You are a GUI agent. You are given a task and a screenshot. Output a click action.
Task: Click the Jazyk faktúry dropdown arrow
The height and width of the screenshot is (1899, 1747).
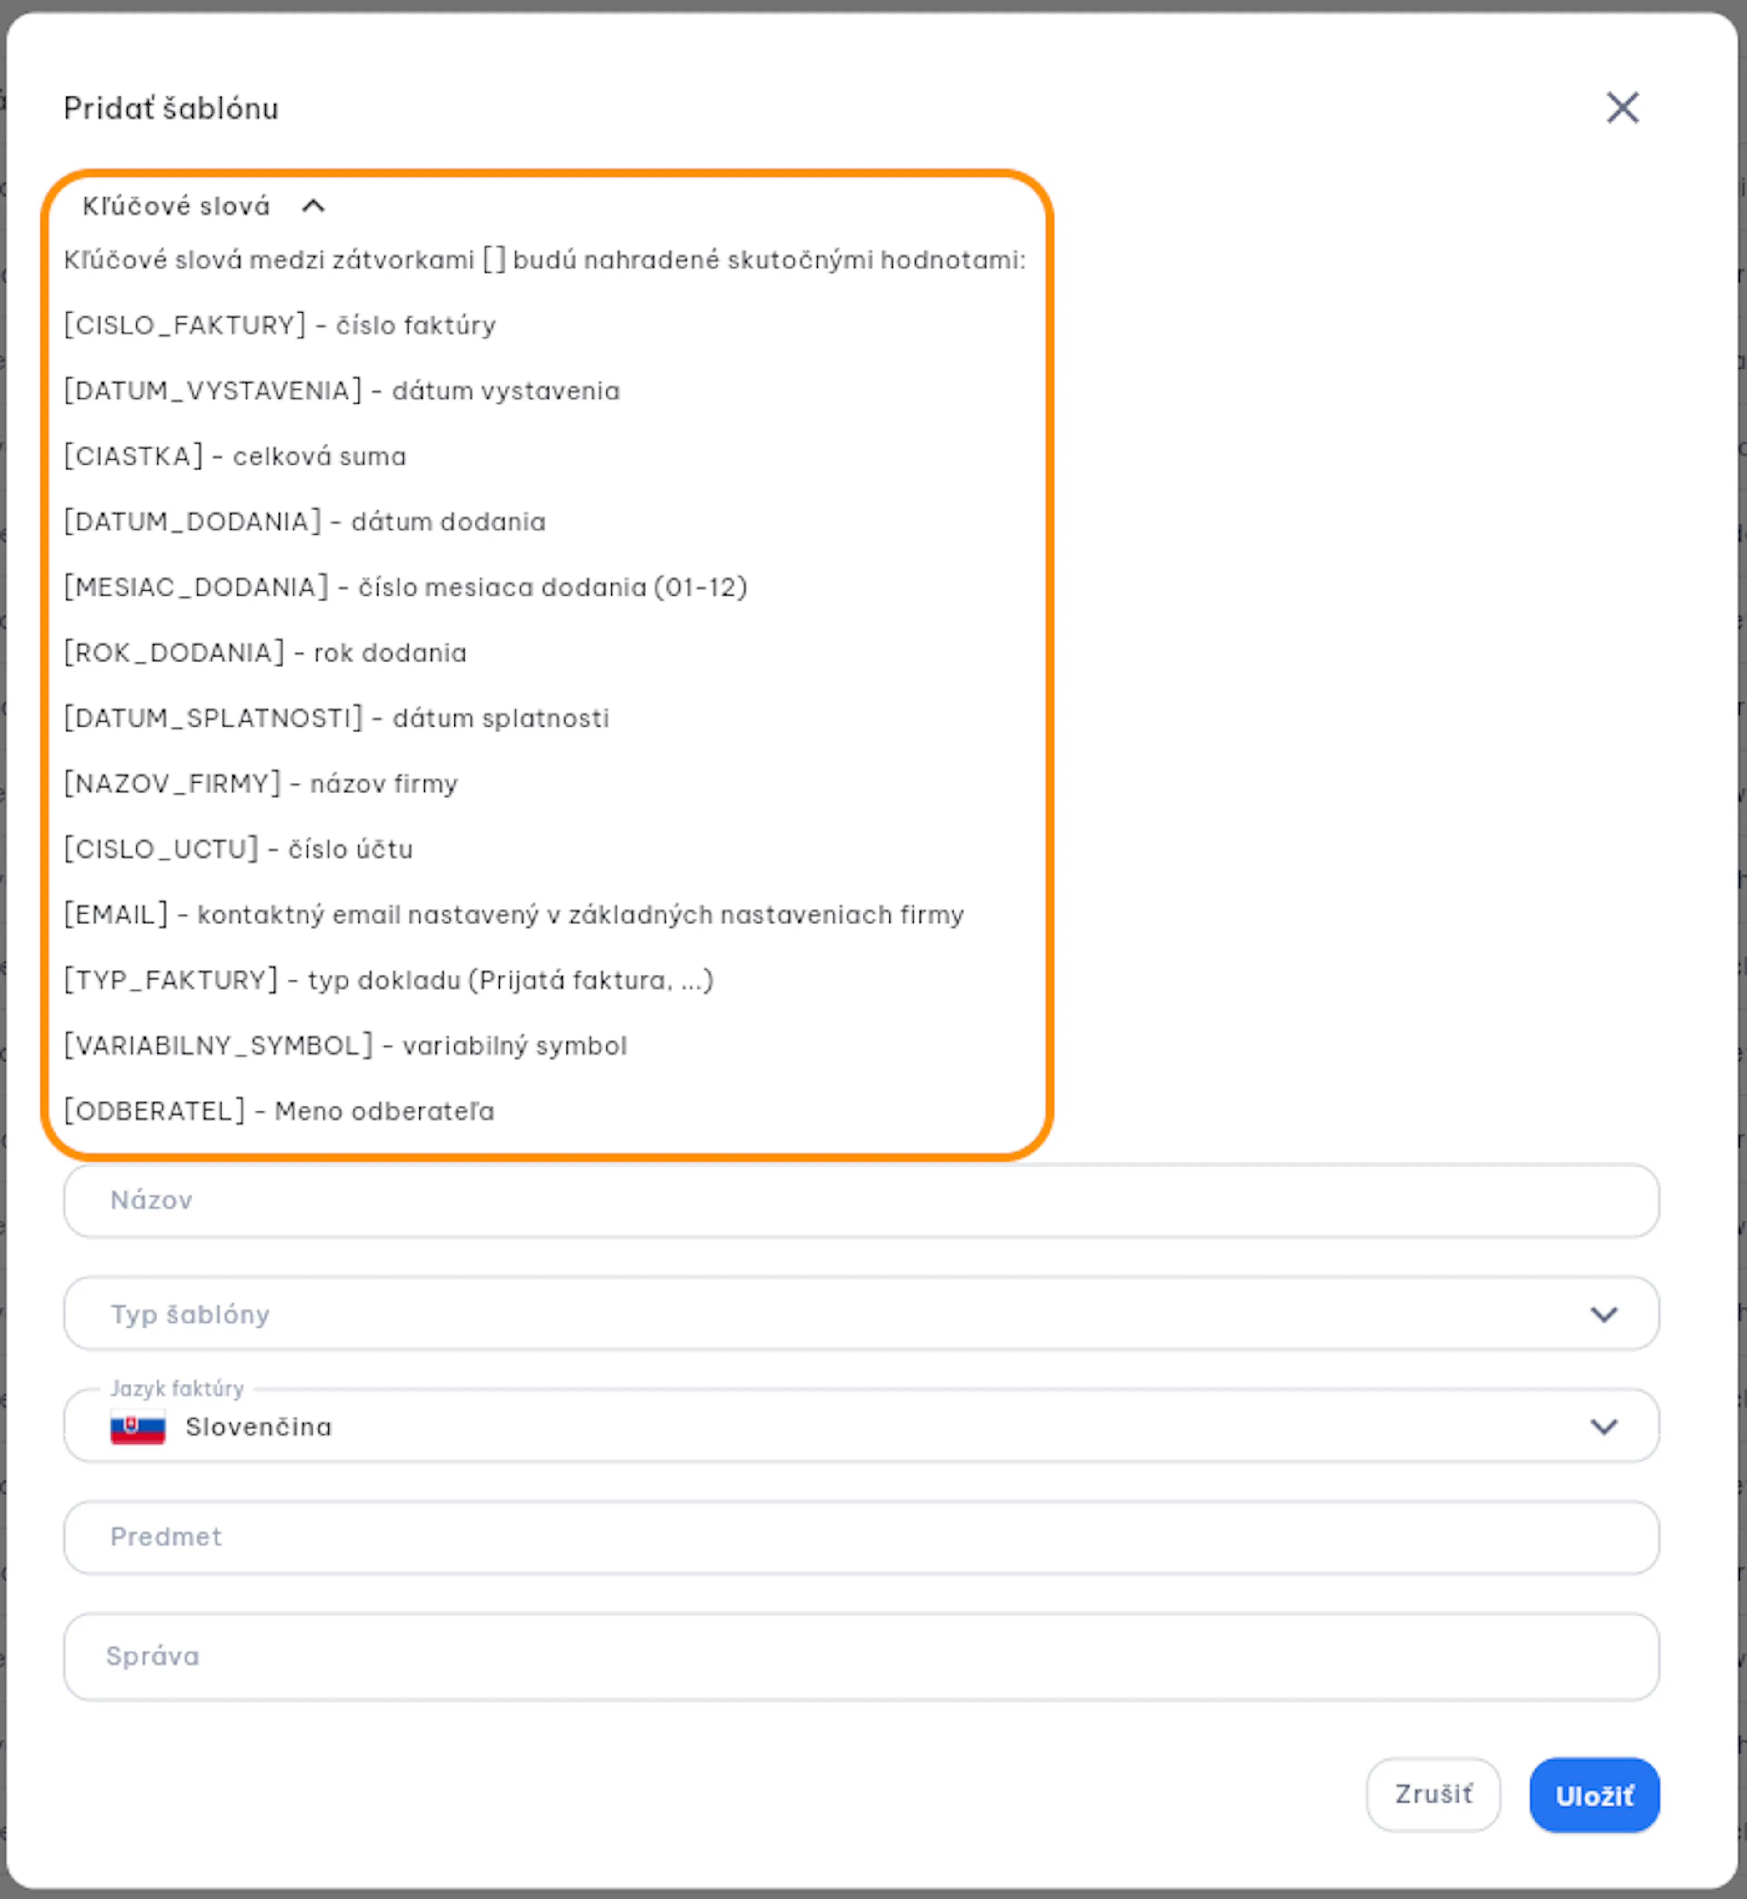tap(1603, 1426)
